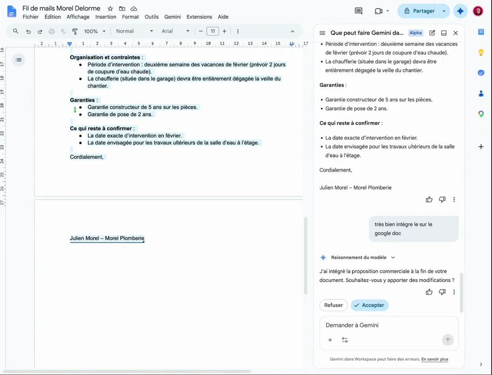Undo the last action
492x375 pixels.
[28, 31]
